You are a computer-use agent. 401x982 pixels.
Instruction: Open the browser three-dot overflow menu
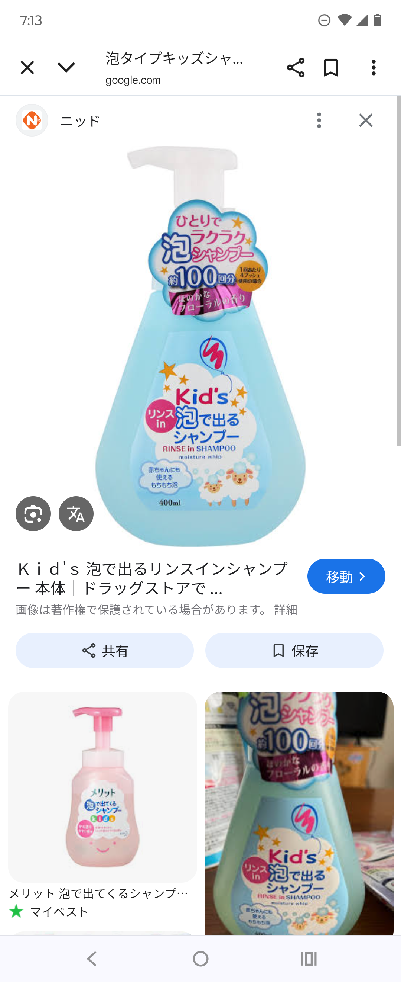(374, 68)
